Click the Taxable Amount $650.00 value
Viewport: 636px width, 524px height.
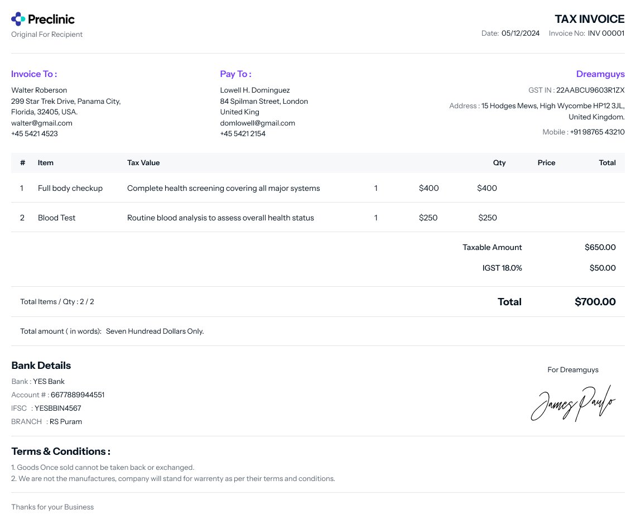click(x=600, y=247)
